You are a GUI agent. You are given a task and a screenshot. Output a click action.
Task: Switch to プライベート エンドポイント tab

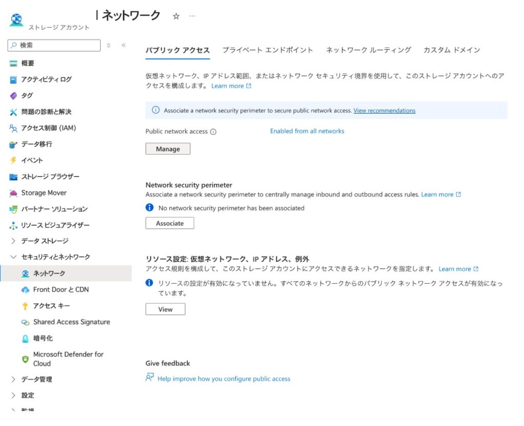pyautogui.click(x=268, y=50)
